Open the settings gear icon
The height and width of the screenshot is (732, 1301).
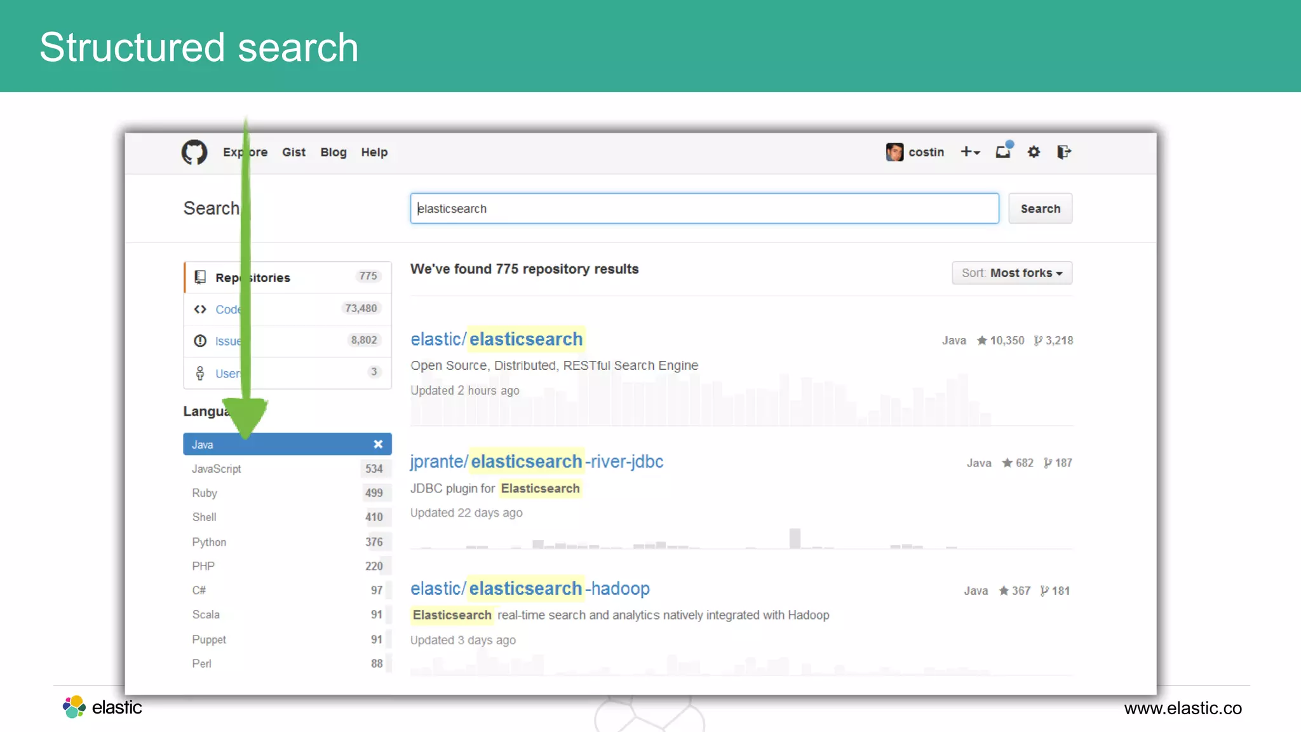coord(1034,152)
